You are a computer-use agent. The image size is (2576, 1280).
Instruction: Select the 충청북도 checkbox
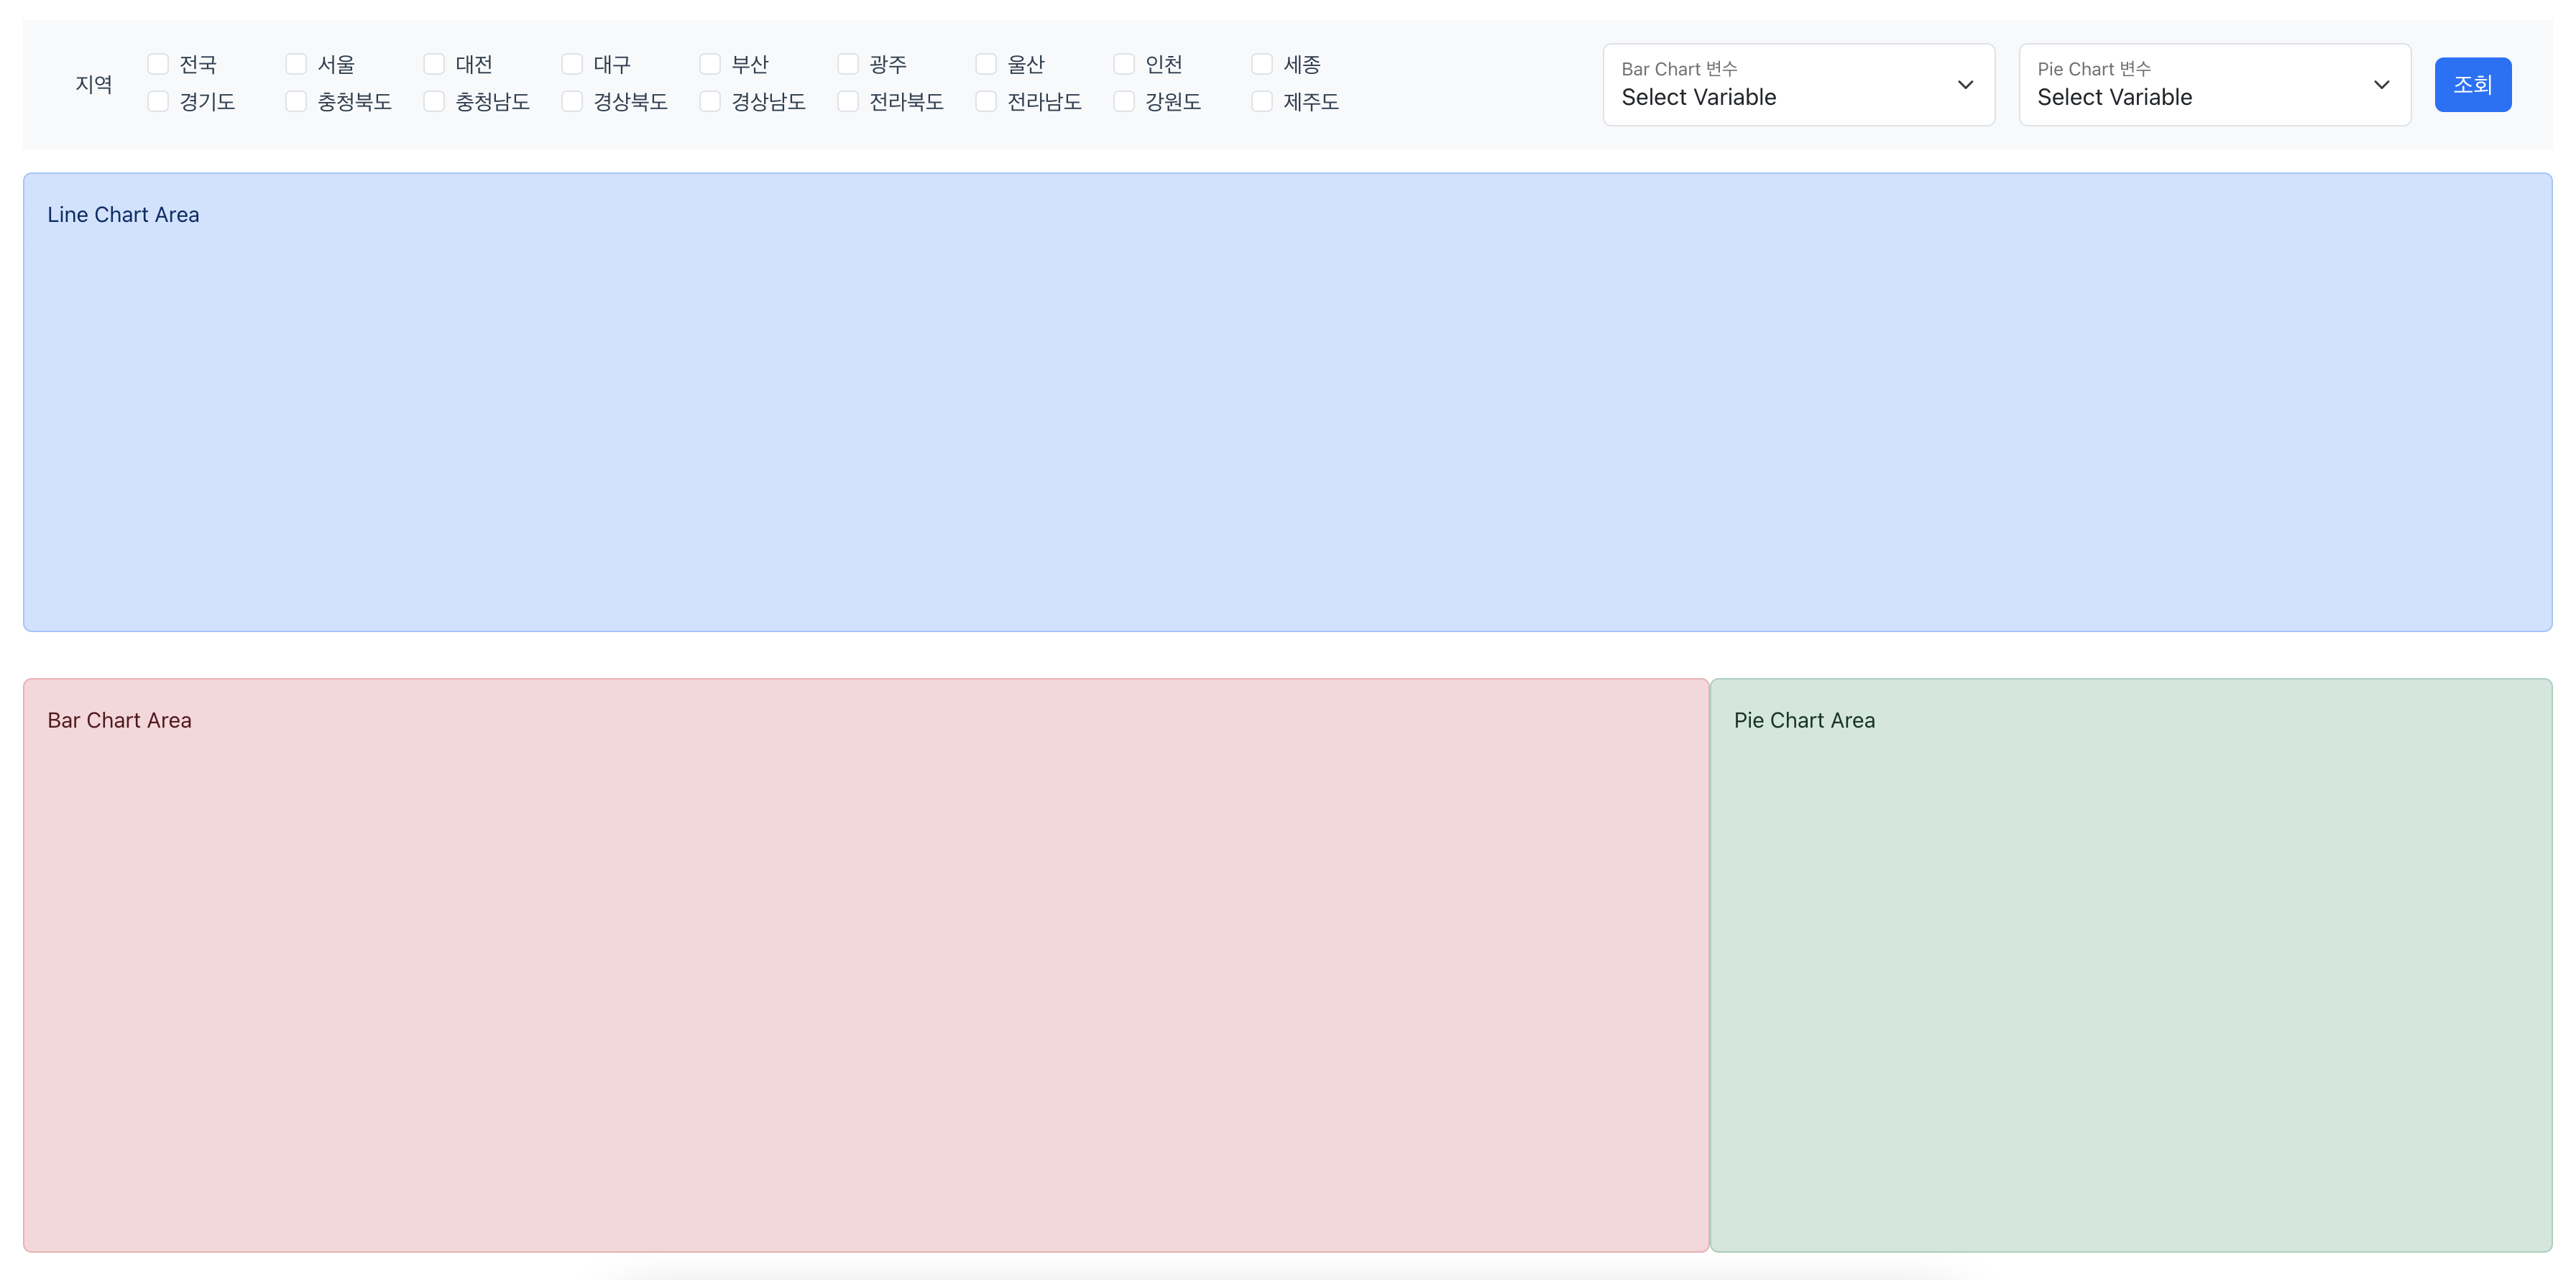[x=296, y=102]
